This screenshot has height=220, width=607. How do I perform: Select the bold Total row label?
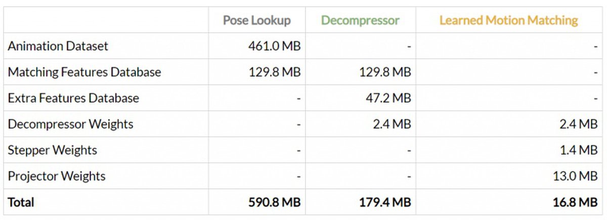coord(21,202)
